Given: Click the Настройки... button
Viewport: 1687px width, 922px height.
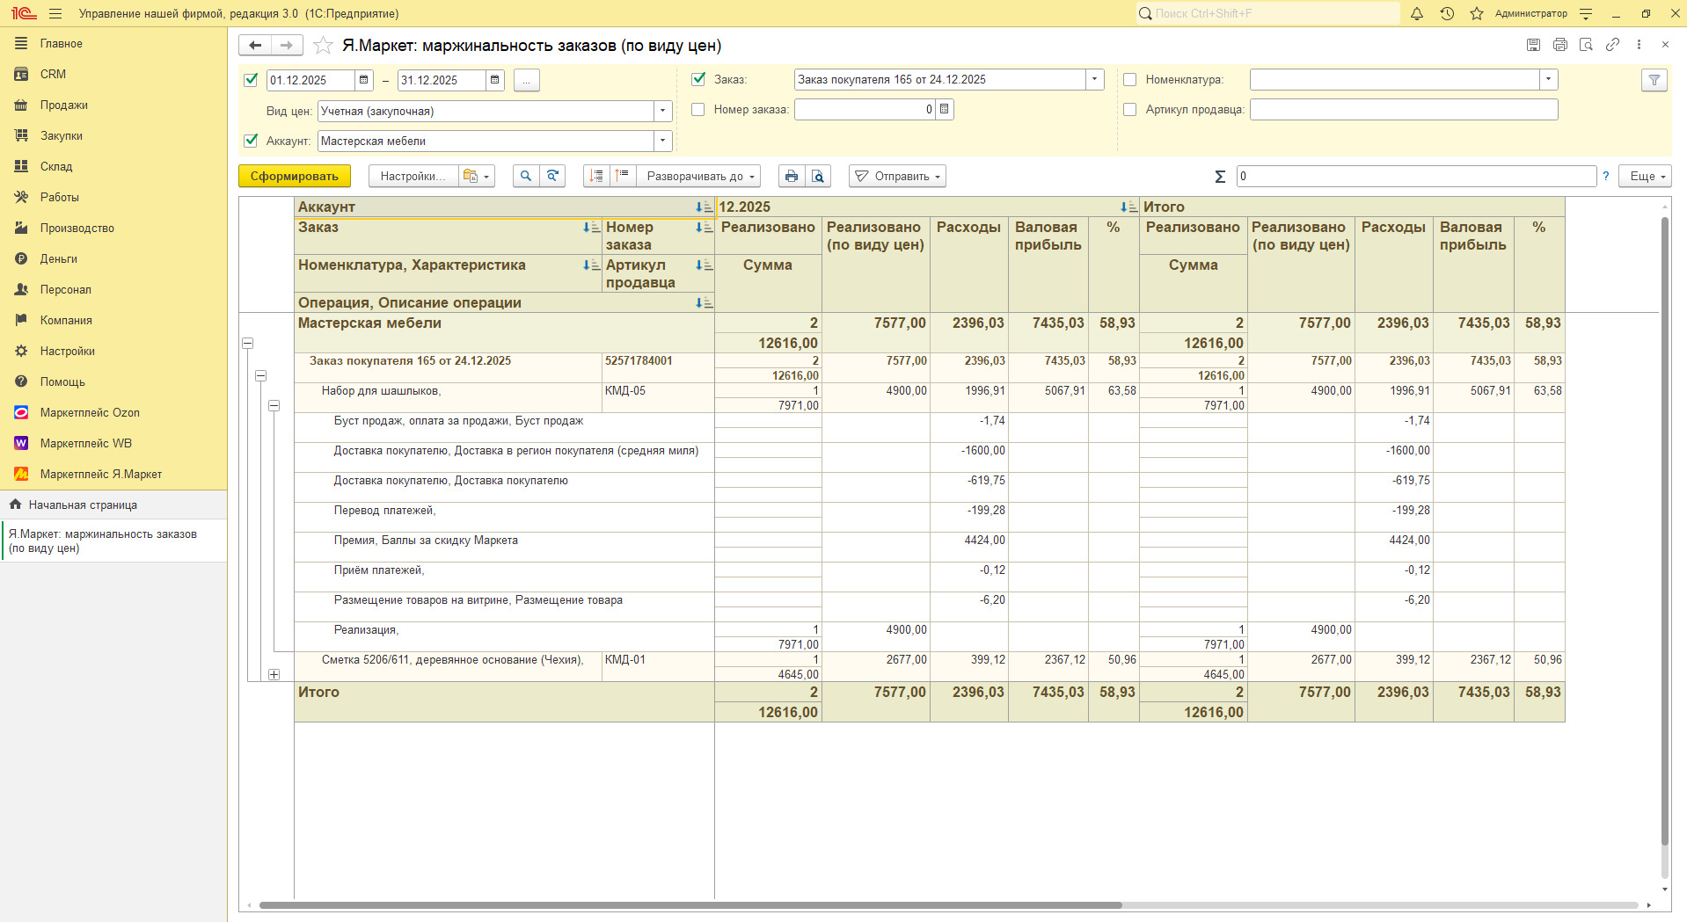Looking at the screenshot, I should coord(412,177).
